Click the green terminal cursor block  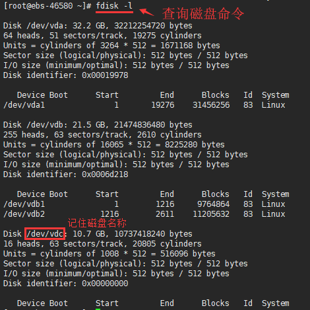click(x=98, y=309)
